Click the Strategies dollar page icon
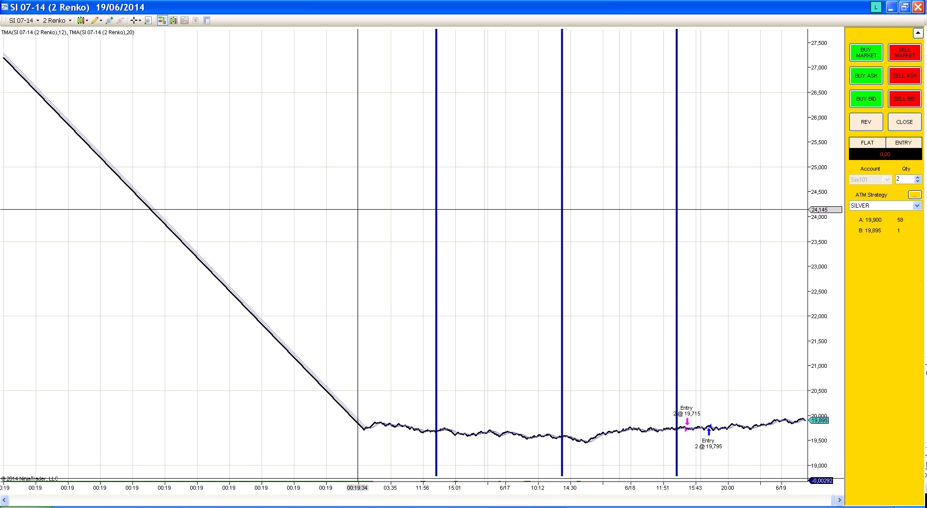The image size is (927, 508). pyautogui.click(x=196, y=20)
